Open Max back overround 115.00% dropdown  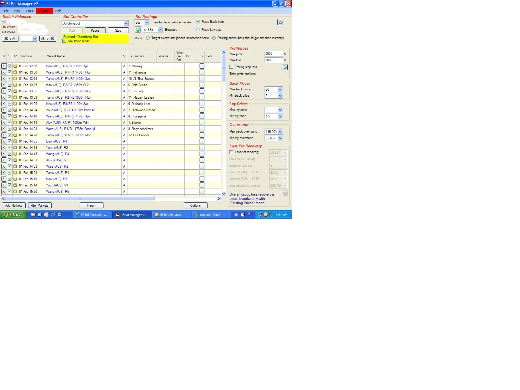pyautogui.click(x=280, y=132)
